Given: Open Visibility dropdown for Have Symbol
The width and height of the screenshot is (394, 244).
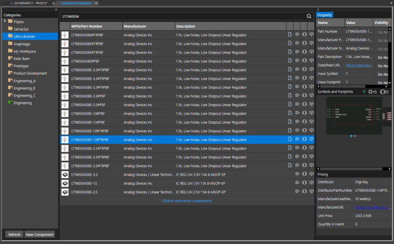Looking at the screenshot, I should 382,74.
